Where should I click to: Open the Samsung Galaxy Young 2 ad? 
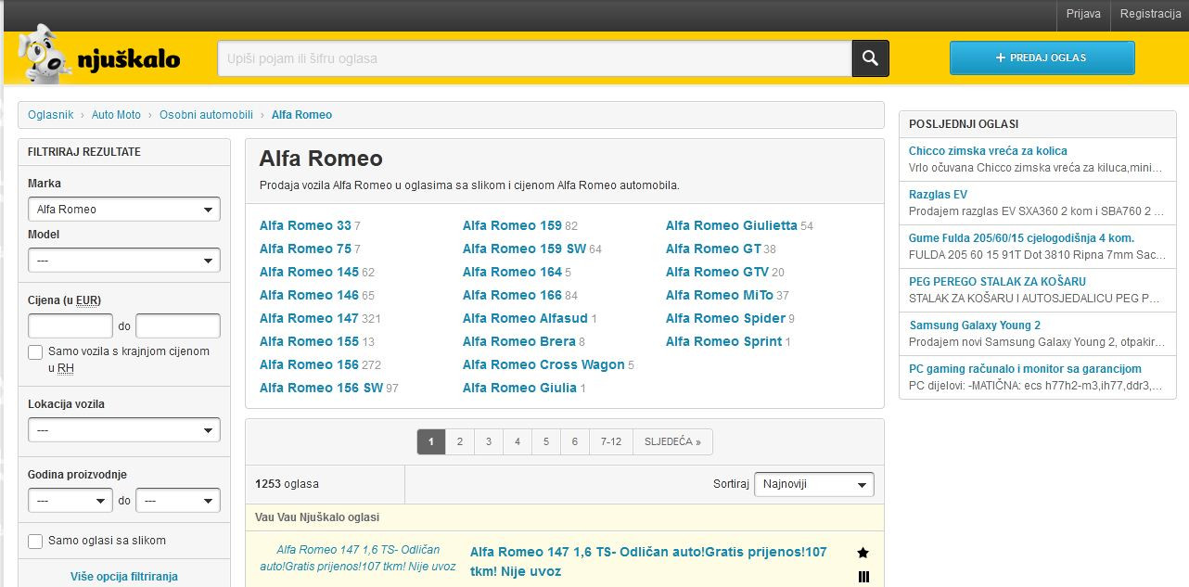[975, 325]
